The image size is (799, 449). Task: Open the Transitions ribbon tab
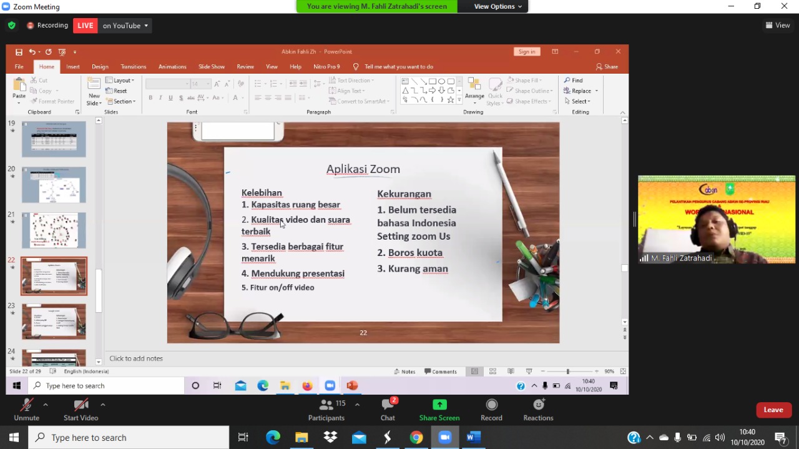(134, 67)
